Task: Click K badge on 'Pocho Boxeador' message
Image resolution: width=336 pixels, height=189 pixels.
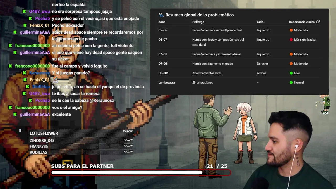Action: click(25, 25)
